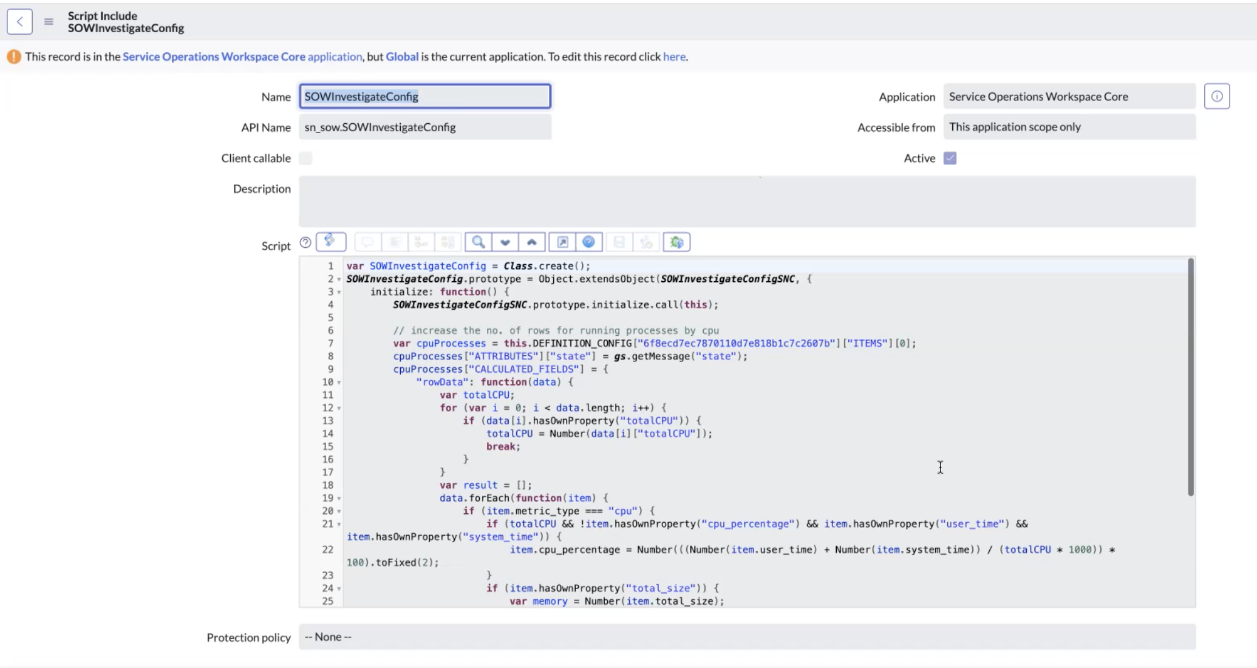The width and height of the screenshot is (1257, 668).
Task: Go back using the left chevron button
Action: pyautogui.click(x=19, y=22)
